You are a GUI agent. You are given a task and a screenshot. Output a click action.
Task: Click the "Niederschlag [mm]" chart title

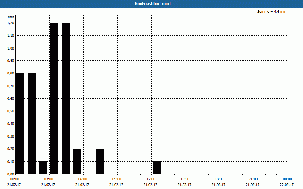(x=153, y=3)
